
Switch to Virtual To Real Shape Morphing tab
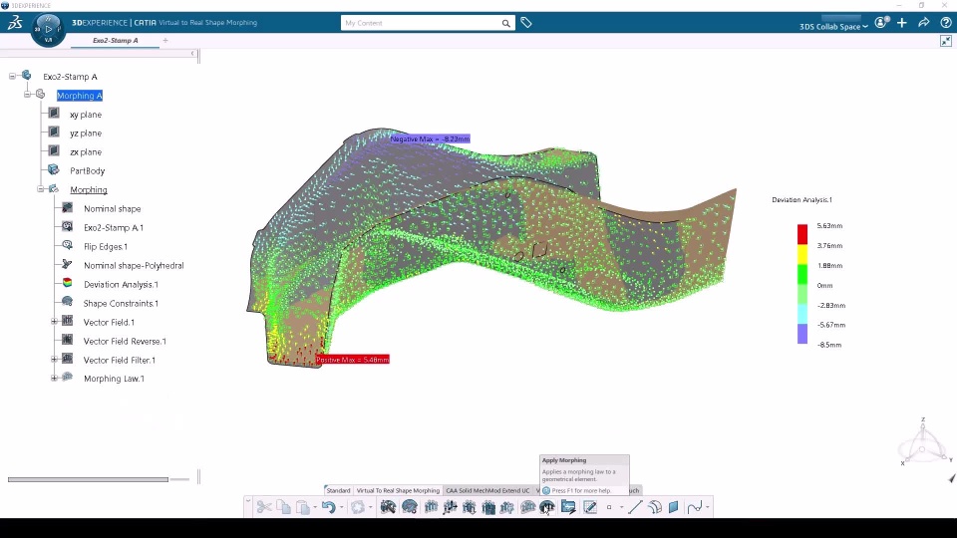tap(398, 490)
